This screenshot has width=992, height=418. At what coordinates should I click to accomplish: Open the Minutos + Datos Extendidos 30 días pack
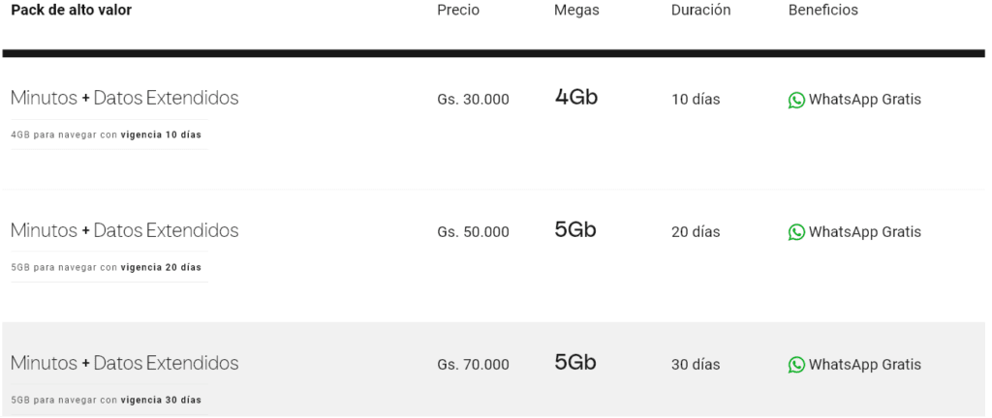124,363
